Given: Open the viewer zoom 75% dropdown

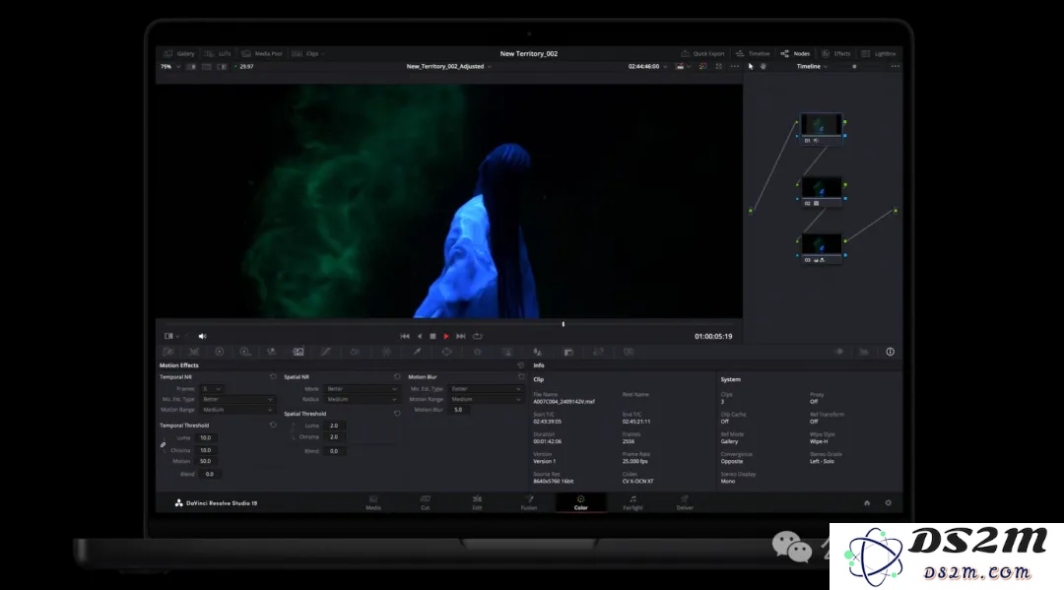Looking at the screenshot, I should [170, 66].
